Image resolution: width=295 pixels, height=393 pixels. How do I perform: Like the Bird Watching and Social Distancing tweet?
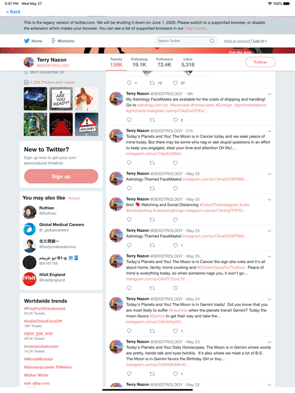coord(175,220)
